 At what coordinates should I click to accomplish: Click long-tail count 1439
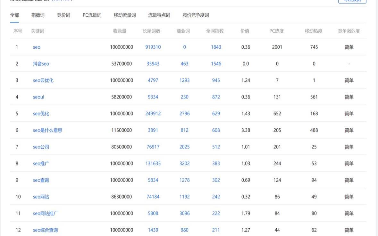click(x=153, y=230)
